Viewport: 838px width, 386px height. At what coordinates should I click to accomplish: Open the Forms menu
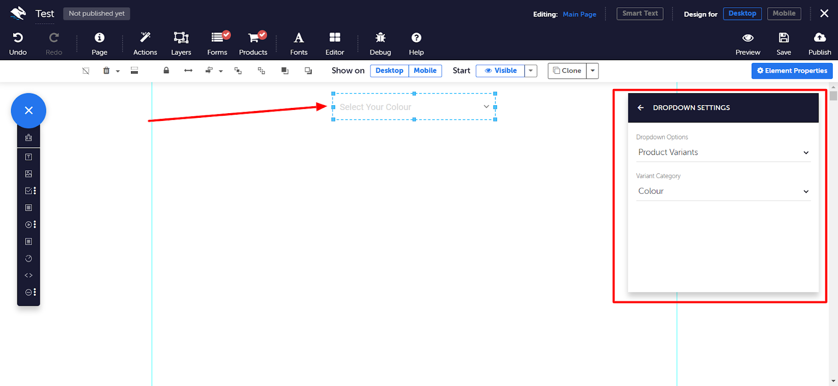click(x=217, y=43)
